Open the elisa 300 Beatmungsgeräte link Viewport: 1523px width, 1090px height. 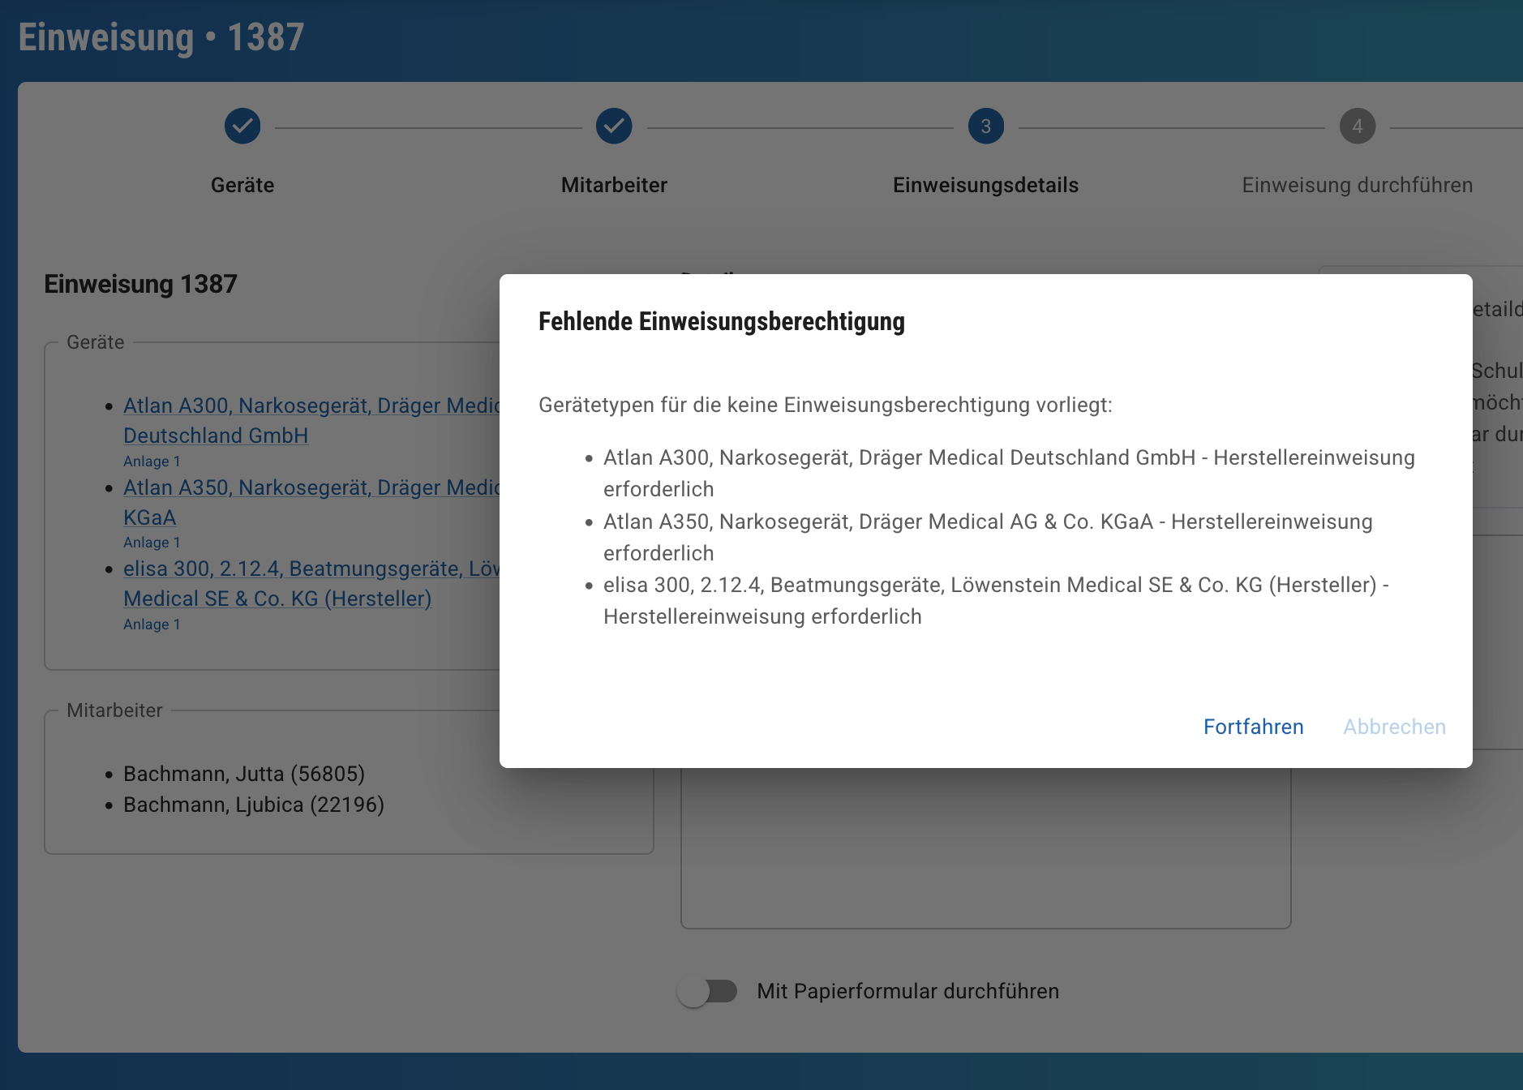pos(311,583)
